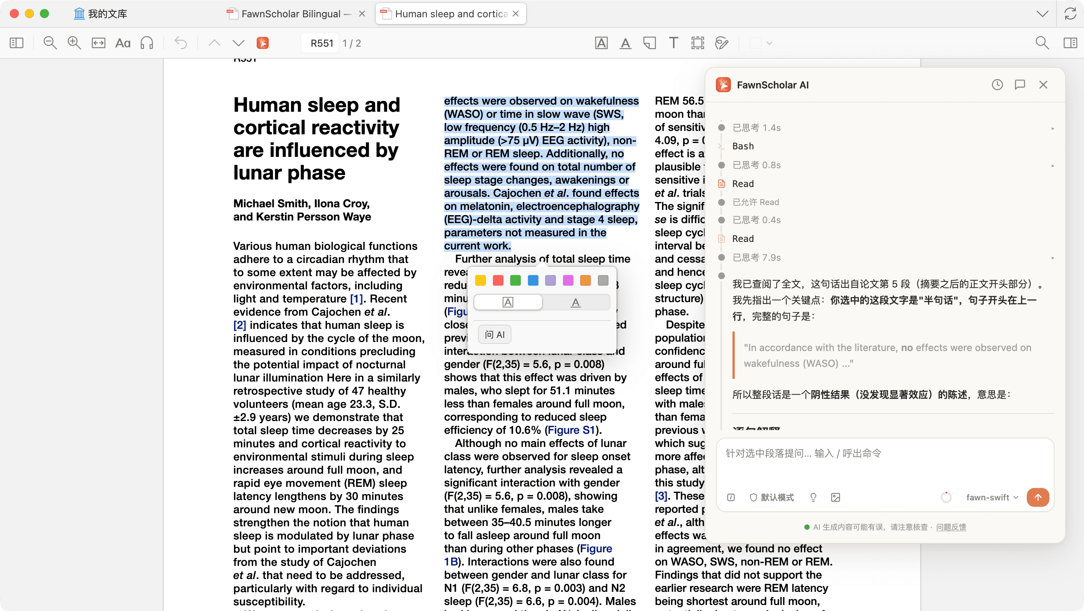Pick the yellow highlight color

point(480,280)
